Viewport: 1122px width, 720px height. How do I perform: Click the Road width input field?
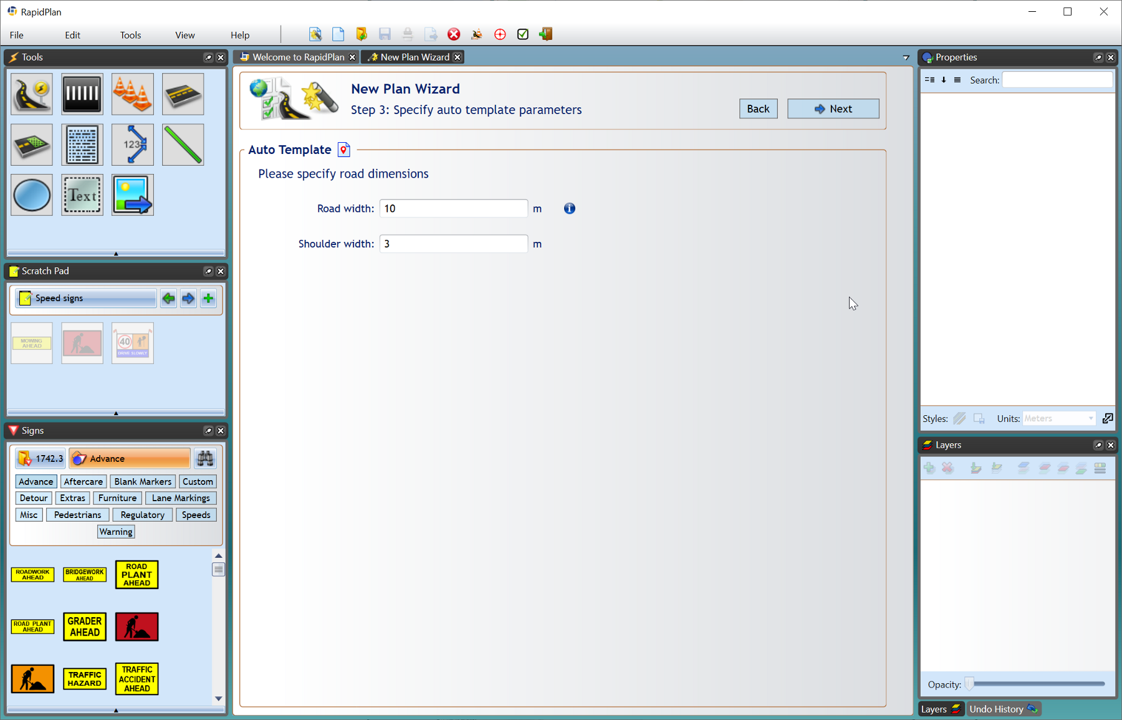pos(454,209)
